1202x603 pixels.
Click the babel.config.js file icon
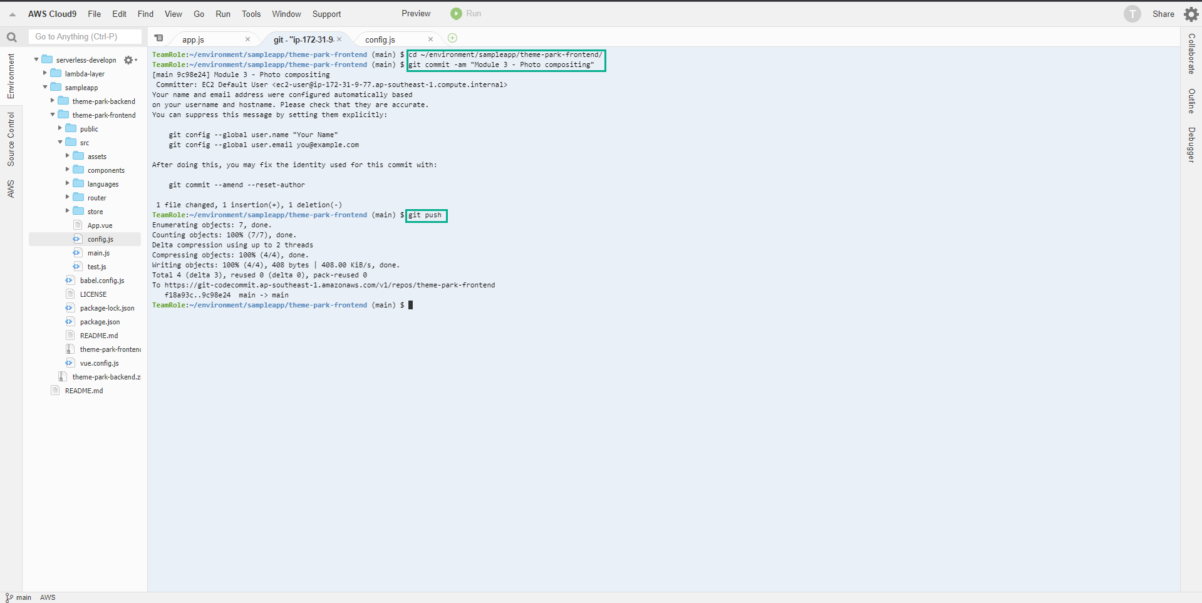tap(70, 281)
